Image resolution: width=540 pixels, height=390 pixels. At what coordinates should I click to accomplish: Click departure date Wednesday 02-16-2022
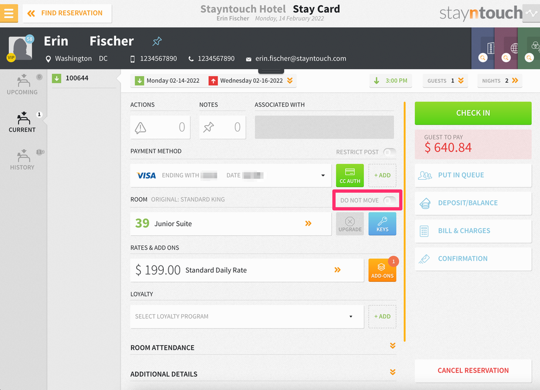click(246, 80)
